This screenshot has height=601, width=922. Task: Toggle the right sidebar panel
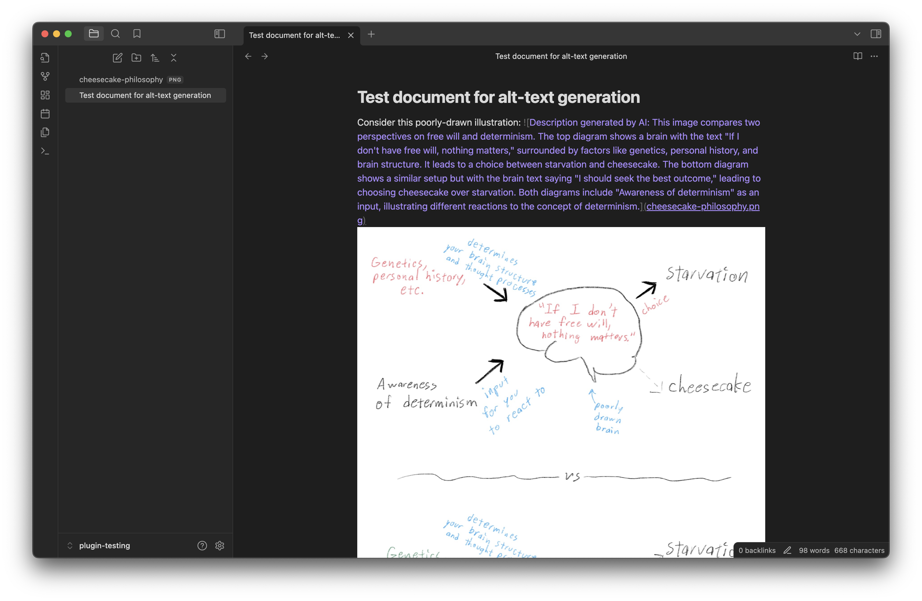coord(875,34)
